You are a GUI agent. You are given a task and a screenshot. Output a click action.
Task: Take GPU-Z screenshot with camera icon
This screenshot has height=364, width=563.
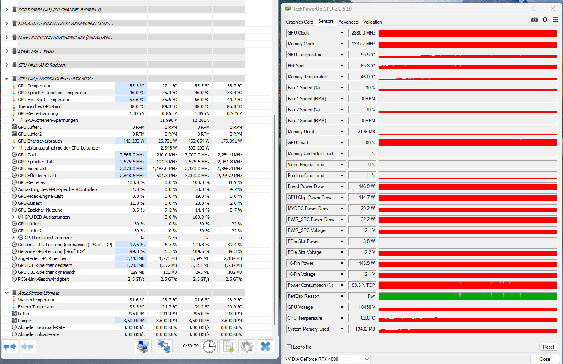pos(535,19)
